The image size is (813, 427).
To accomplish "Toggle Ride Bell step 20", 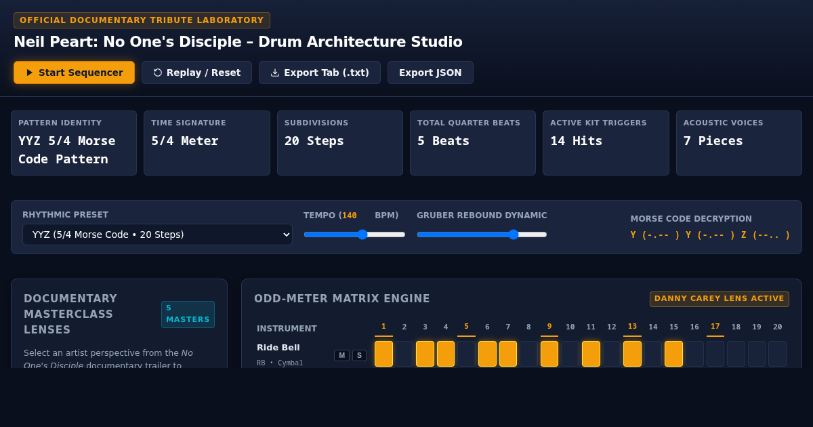I will point(777,354).
